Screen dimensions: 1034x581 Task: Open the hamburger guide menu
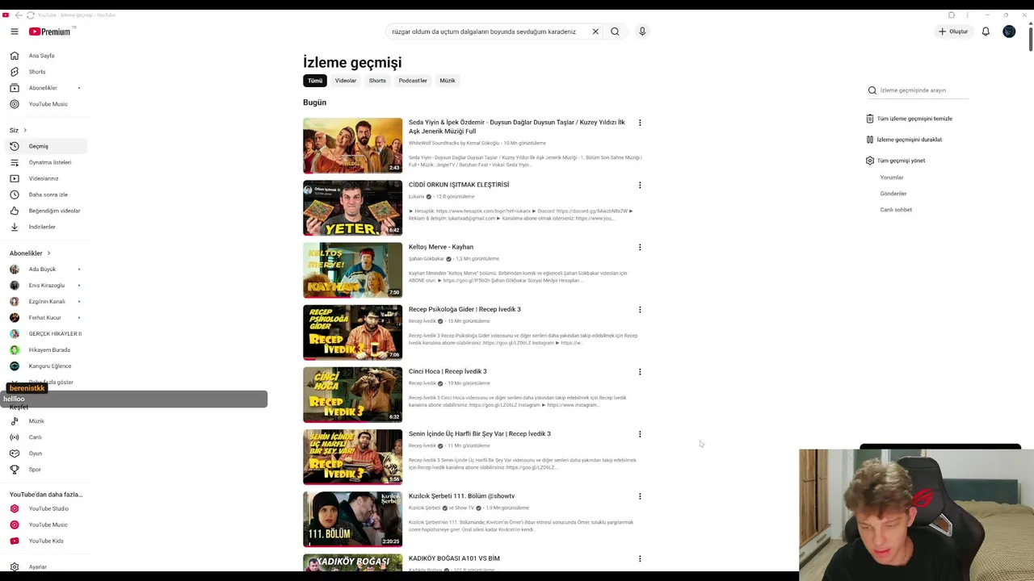[14, 31]
